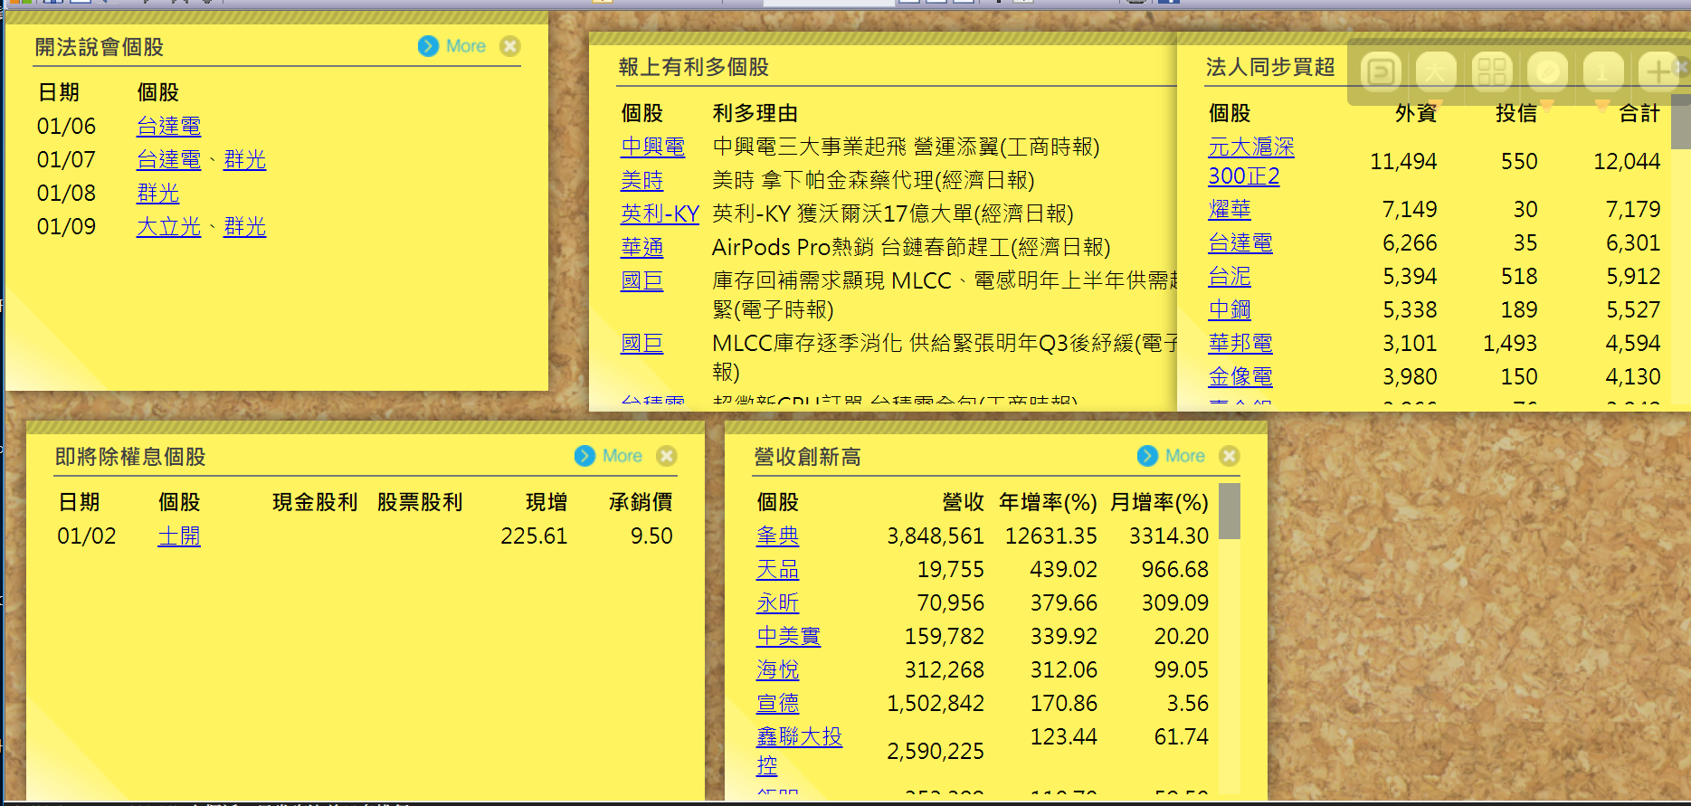Viewport: 1691px width, 806px height.
Task: Click the 年增率(%) column header
Action: (1048, 503)
